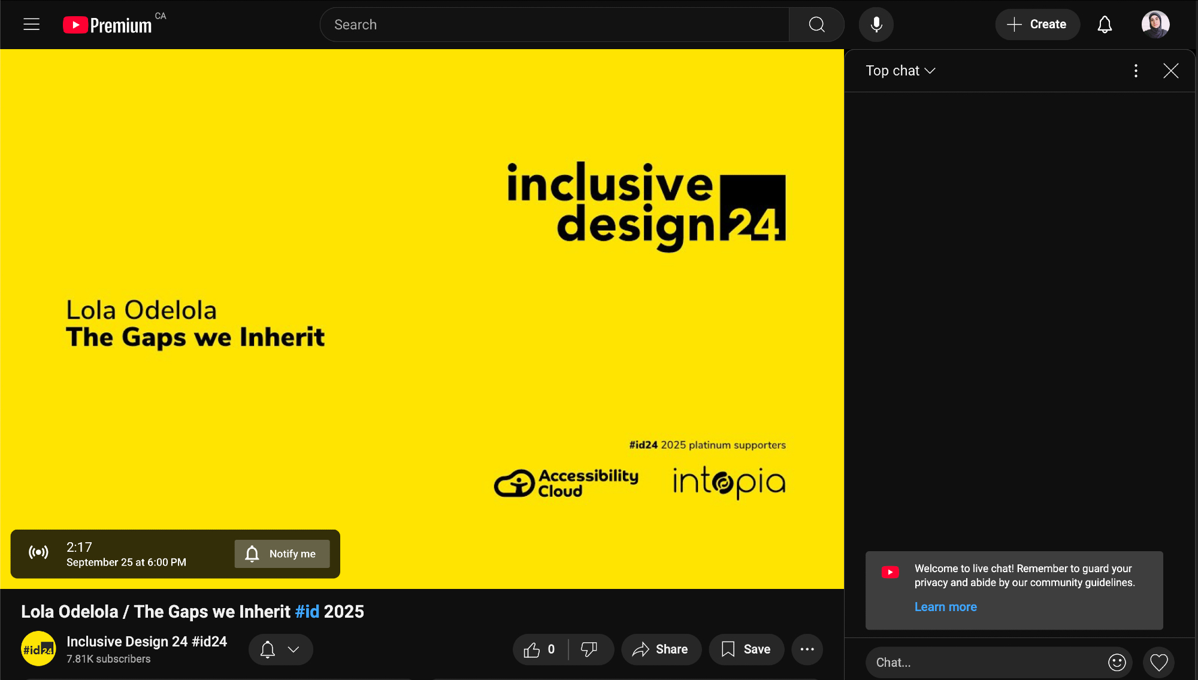Screen dimensions: 1198x680
Task: Send a heart reaction in chat
Action: pyautogui.click(x=1158, y=662)
